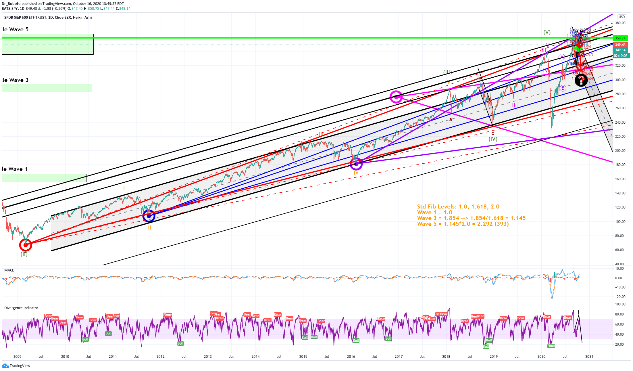Click the lowercase 'a' corrective label
The width and height of the screenshot is (633, 371).
pos(451,119)
